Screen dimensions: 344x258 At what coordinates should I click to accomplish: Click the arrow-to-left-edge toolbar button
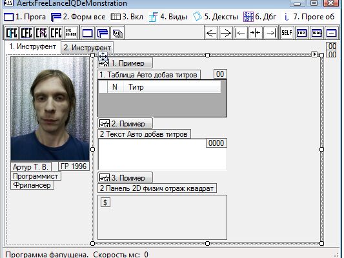pyautogui.click(x=241, y=33)
